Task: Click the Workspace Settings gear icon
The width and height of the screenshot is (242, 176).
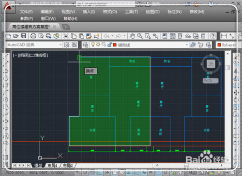Action: (67, 45)
